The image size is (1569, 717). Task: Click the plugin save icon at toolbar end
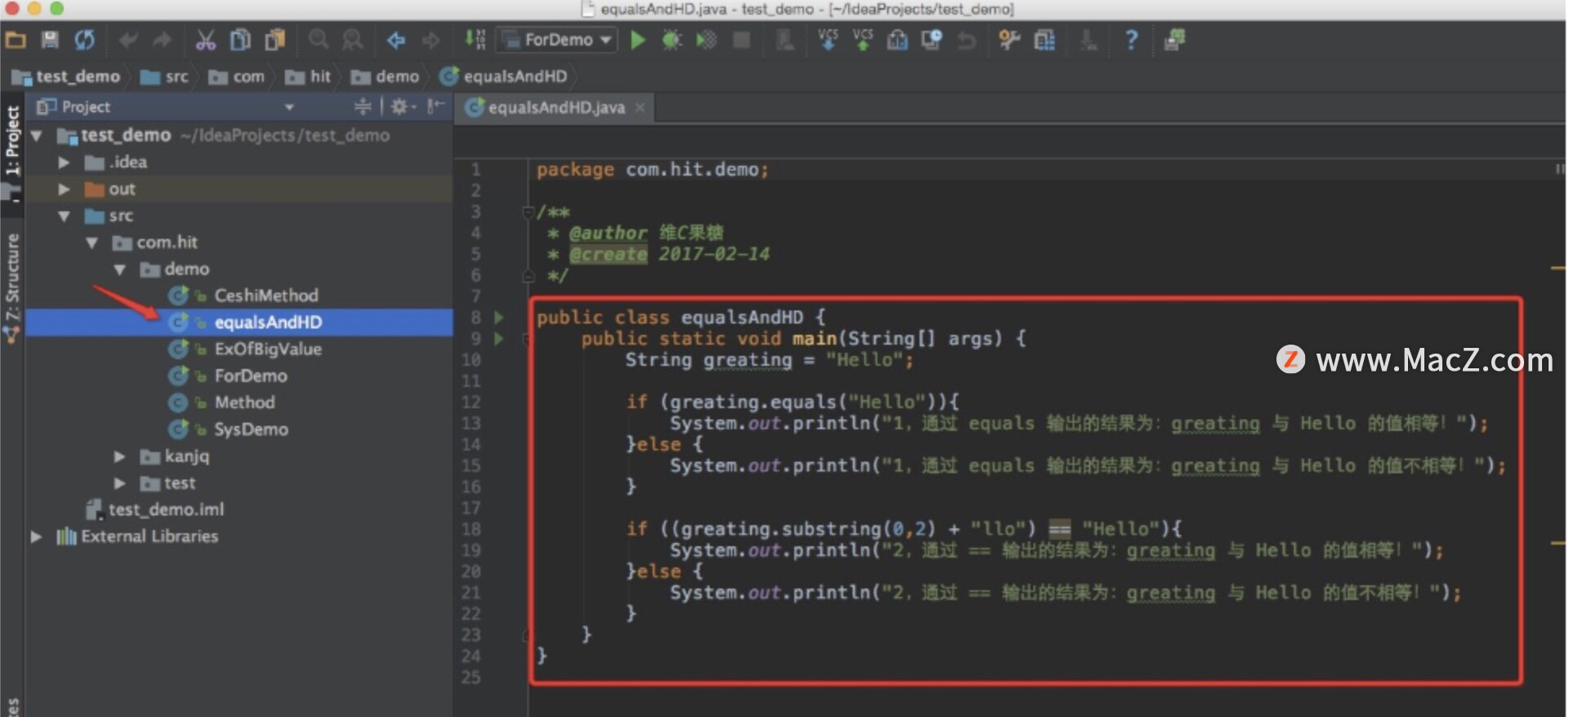coord(1174,40)
